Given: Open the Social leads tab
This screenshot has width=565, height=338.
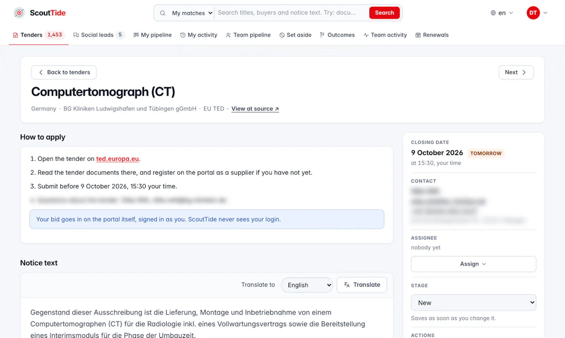Looking at the screenshot, I should [x=99, y=35].
